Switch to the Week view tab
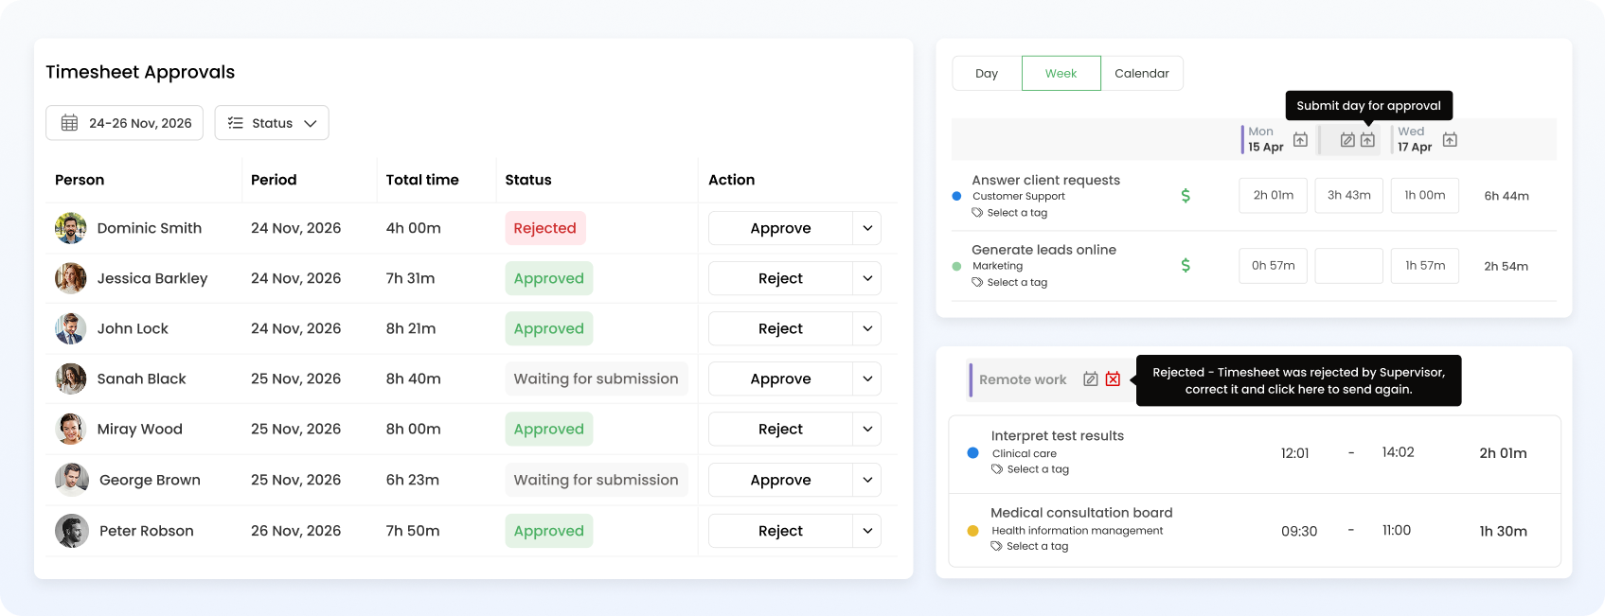 pyautogui.click(x=1061, y=73)
